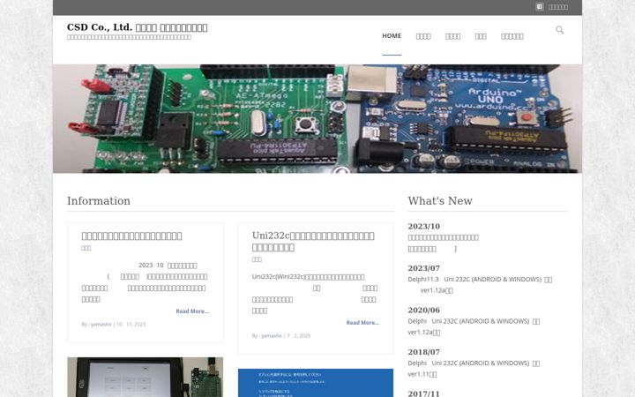Click the CSD Co., Ltd. site title
Screen dimensions: 635x397
(138, 27)
